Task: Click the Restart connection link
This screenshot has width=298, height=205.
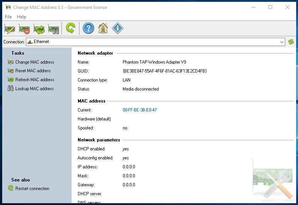Action: point(32,189)
